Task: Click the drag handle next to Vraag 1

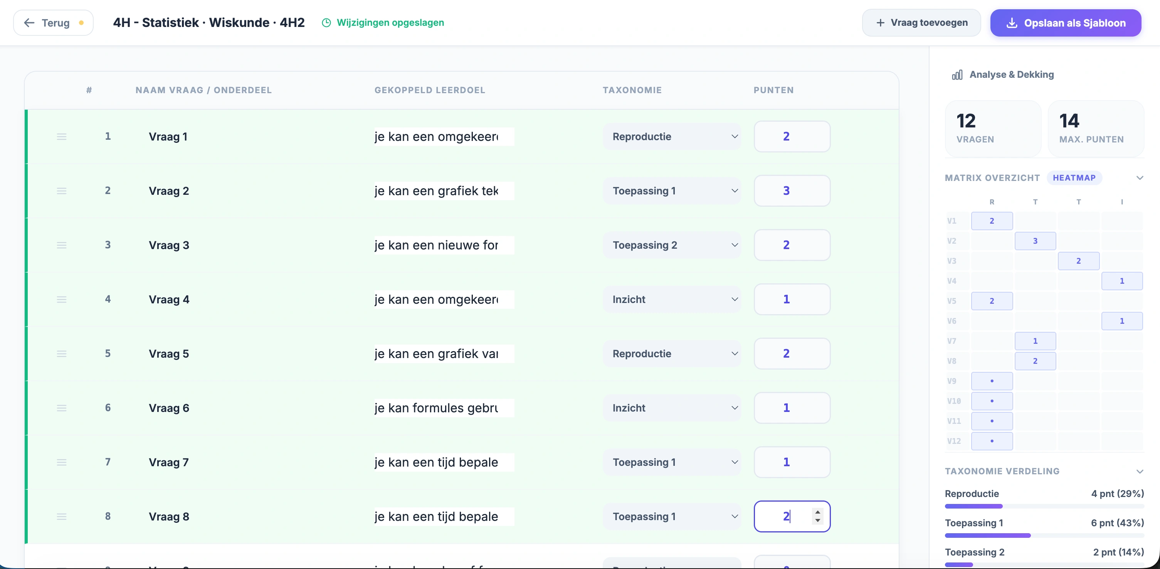Action: tap(62, 136)
